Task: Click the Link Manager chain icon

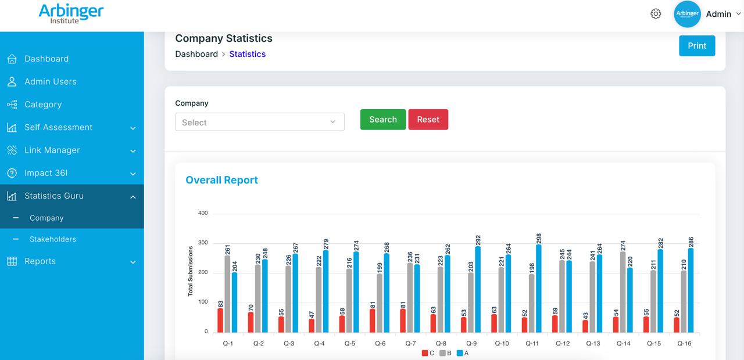Action: [12, 150]
